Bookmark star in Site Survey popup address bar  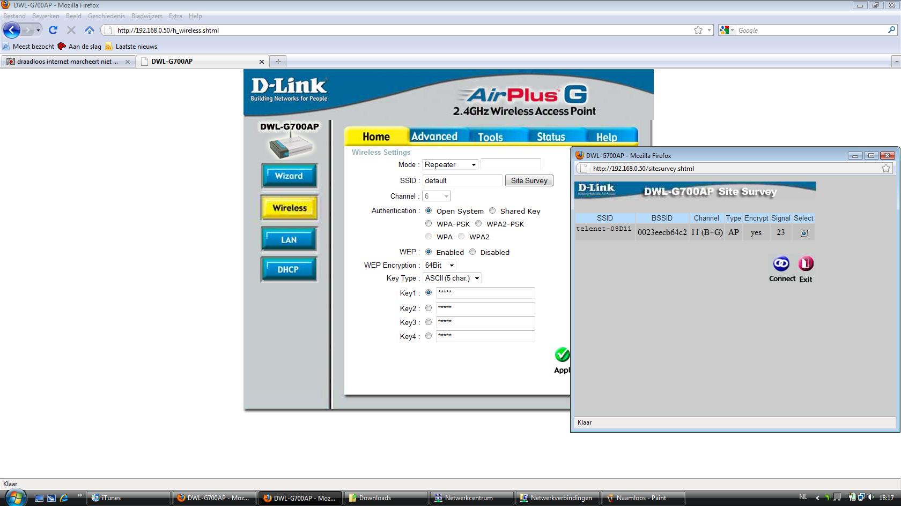[886, 168]
